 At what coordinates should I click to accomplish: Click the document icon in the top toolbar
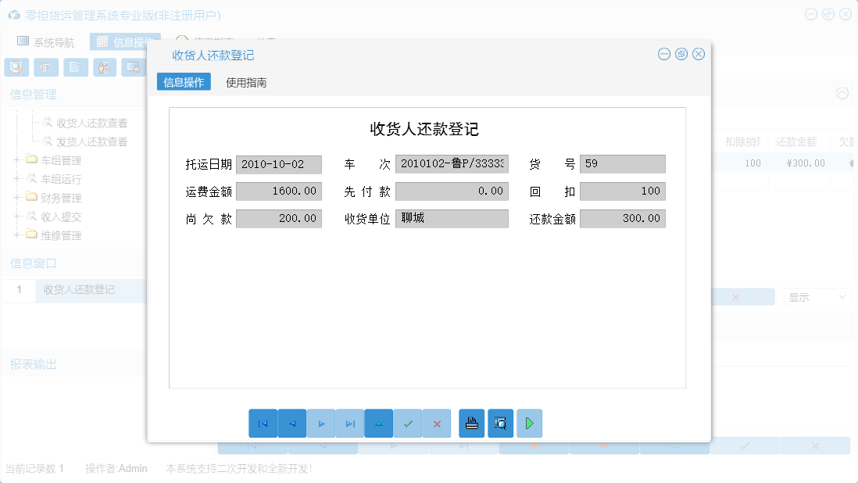point(75,67)
